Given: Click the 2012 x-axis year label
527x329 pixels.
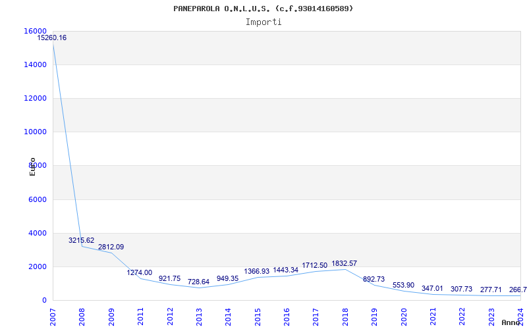Looking at the screenshot, I should coord(170,316).
